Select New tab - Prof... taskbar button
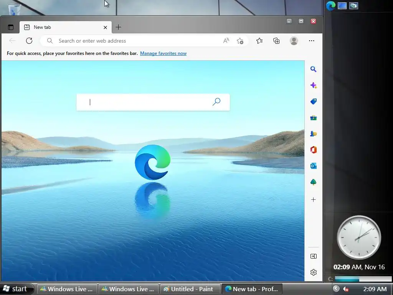The image size is (393, 295). pos(252,289)
